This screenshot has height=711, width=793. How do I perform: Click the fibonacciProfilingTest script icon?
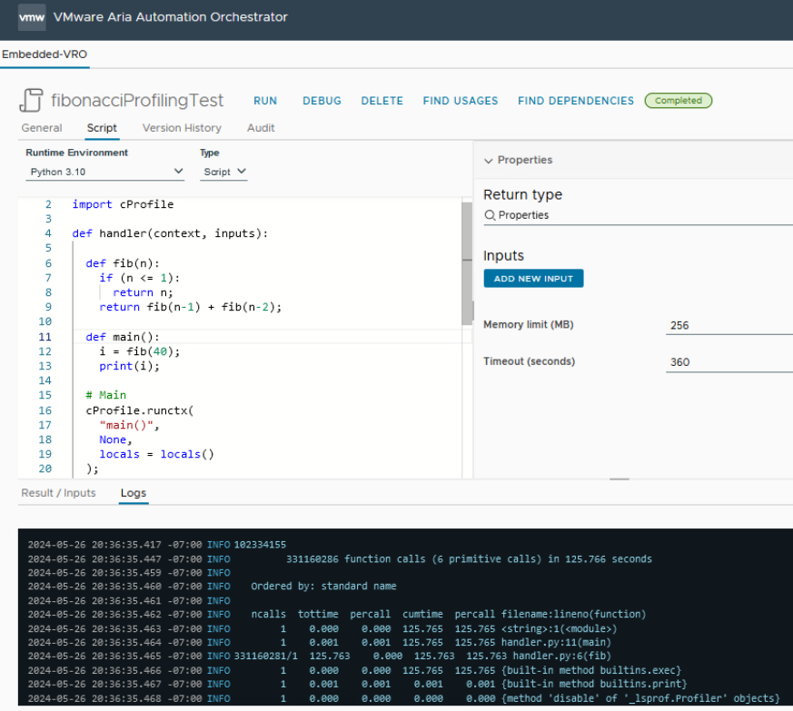tap(32, 100)
